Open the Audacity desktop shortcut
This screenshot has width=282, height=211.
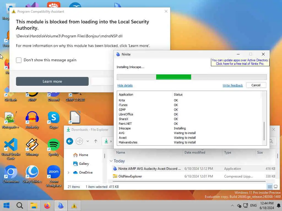32,120
